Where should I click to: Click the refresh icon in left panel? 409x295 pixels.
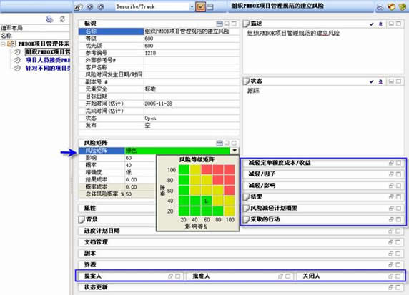tap(62, 19)
